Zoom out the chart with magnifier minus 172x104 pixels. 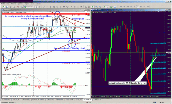(100, 7)
